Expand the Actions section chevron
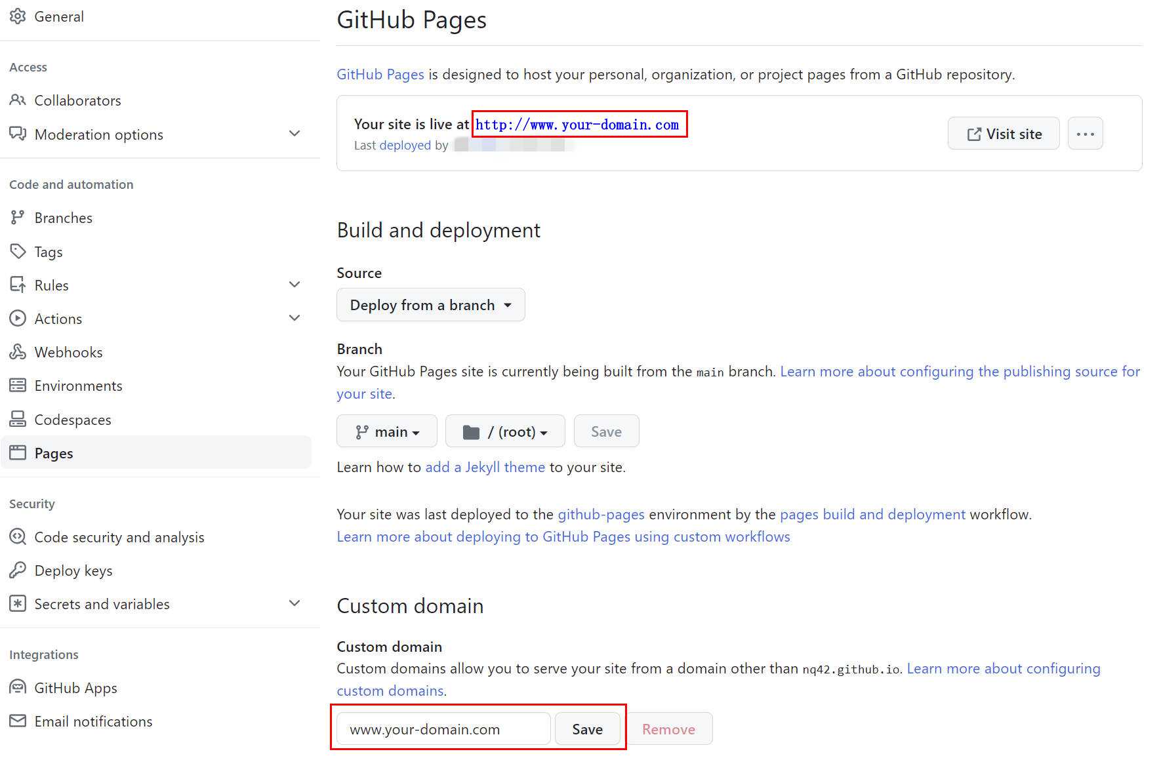This screenshot has width=1159, height=758. tap(295, 318)
